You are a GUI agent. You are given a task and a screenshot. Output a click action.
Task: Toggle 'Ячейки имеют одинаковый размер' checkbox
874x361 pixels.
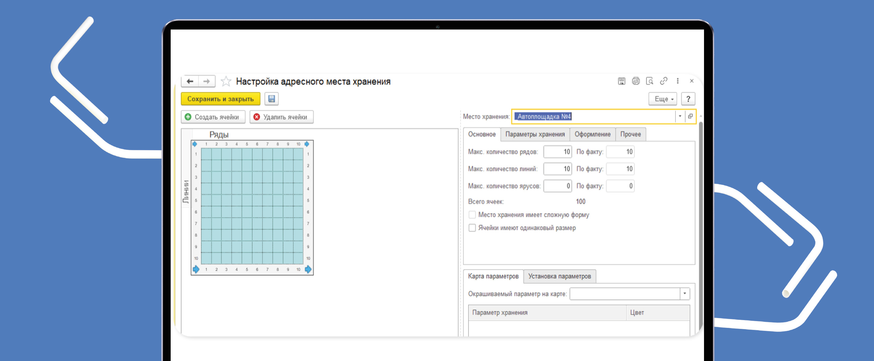pos(472,228)
